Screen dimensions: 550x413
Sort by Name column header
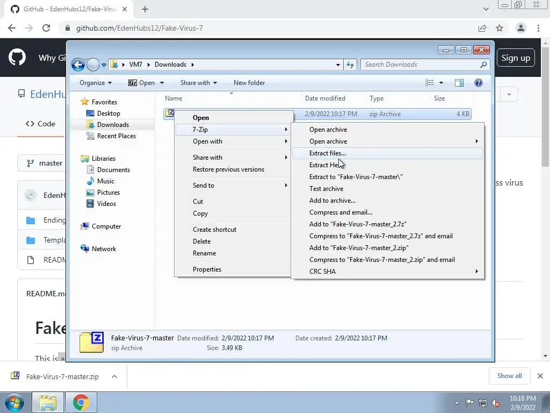[x=173, y=98]
